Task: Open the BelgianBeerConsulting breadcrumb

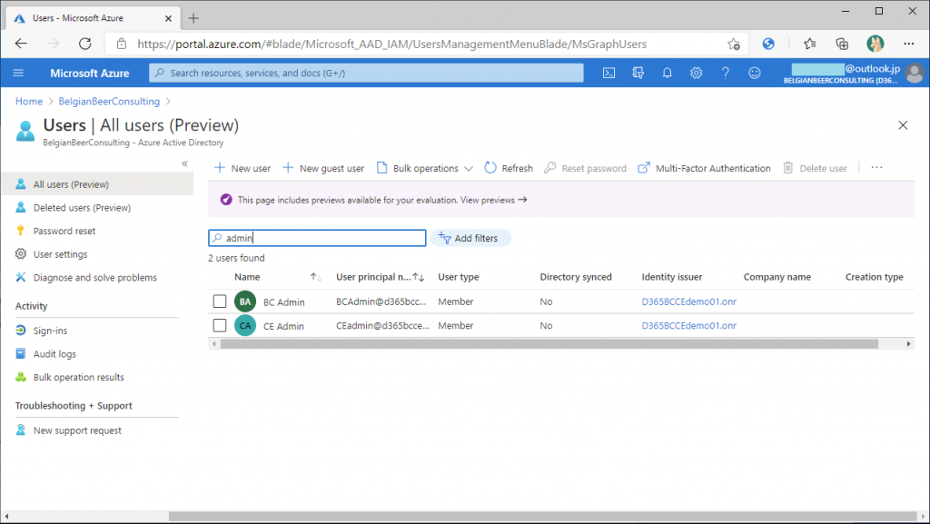Action: [x=109, y=102]
